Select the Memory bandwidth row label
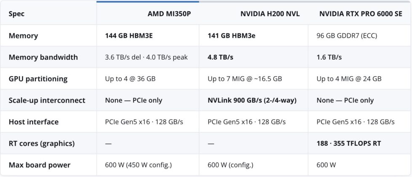This screenshot has width=412, height=177. point(43,57)
